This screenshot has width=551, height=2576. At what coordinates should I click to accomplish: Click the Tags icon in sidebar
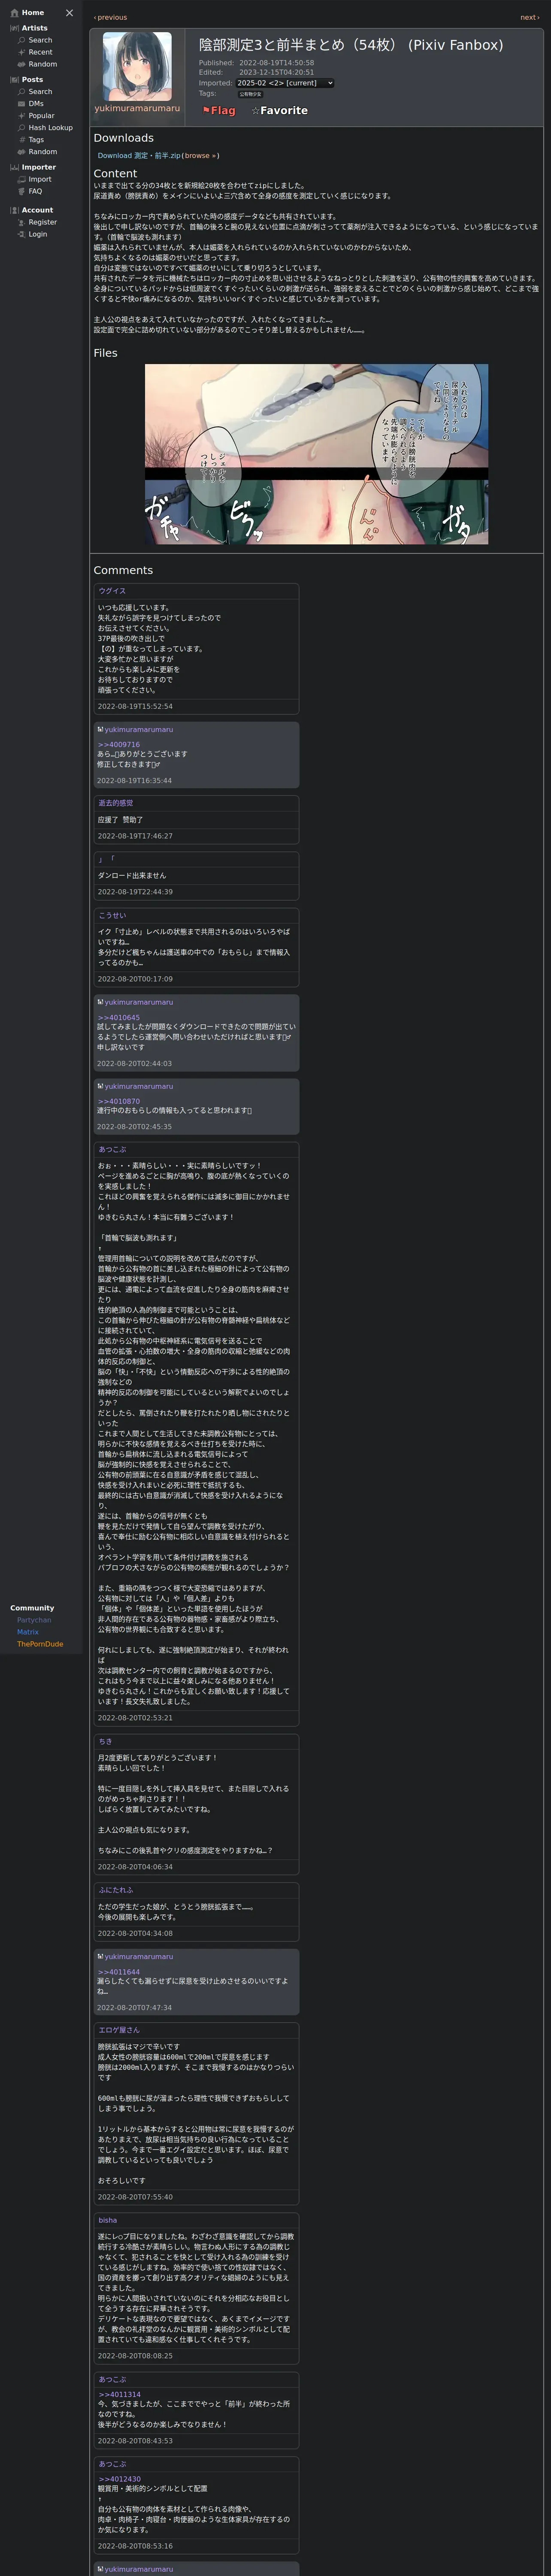pyautogui.click(x=22, y=139)
